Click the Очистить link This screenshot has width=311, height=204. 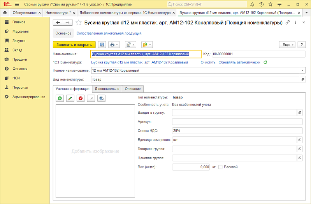click(208, 62)
